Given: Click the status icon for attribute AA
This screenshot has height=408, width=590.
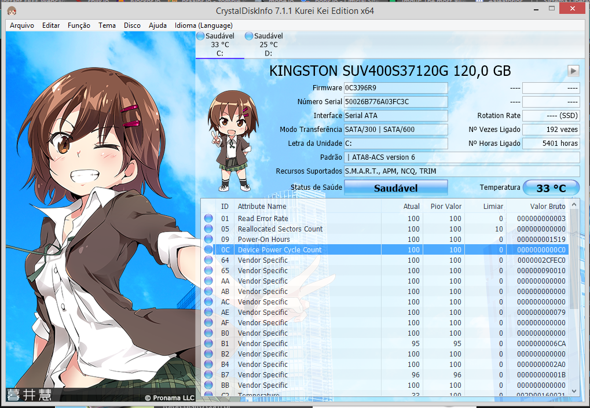Looking at the screenshot, I should [x=208, y=281].
